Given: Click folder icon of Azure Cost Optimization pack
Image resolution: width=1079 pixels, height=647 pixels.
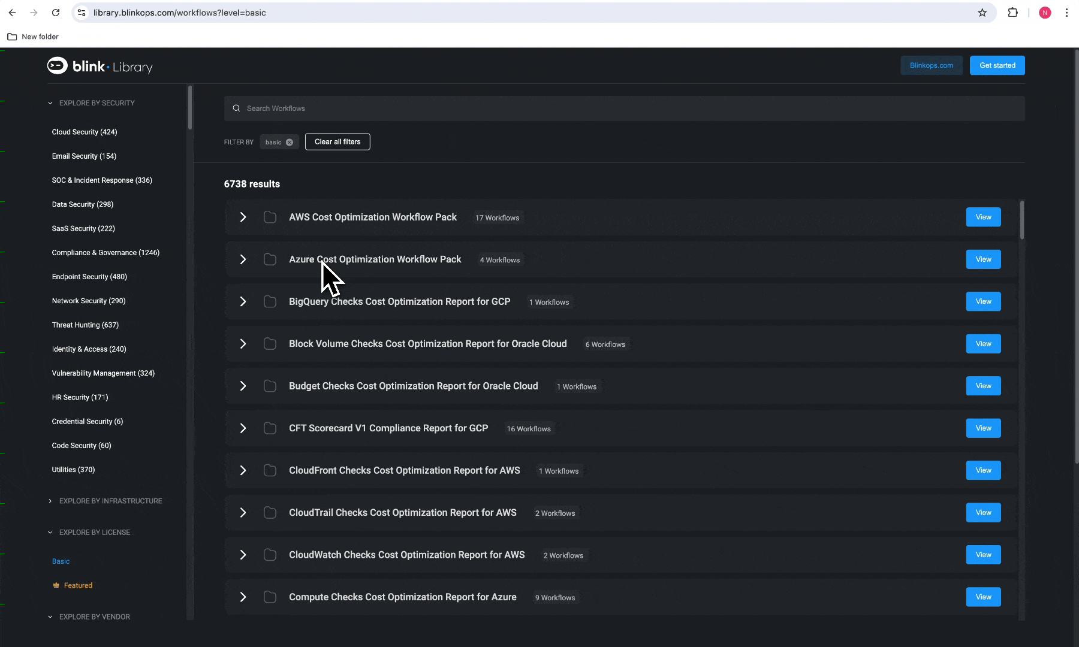Looking at the screenshot, I should tap(270, 259).
